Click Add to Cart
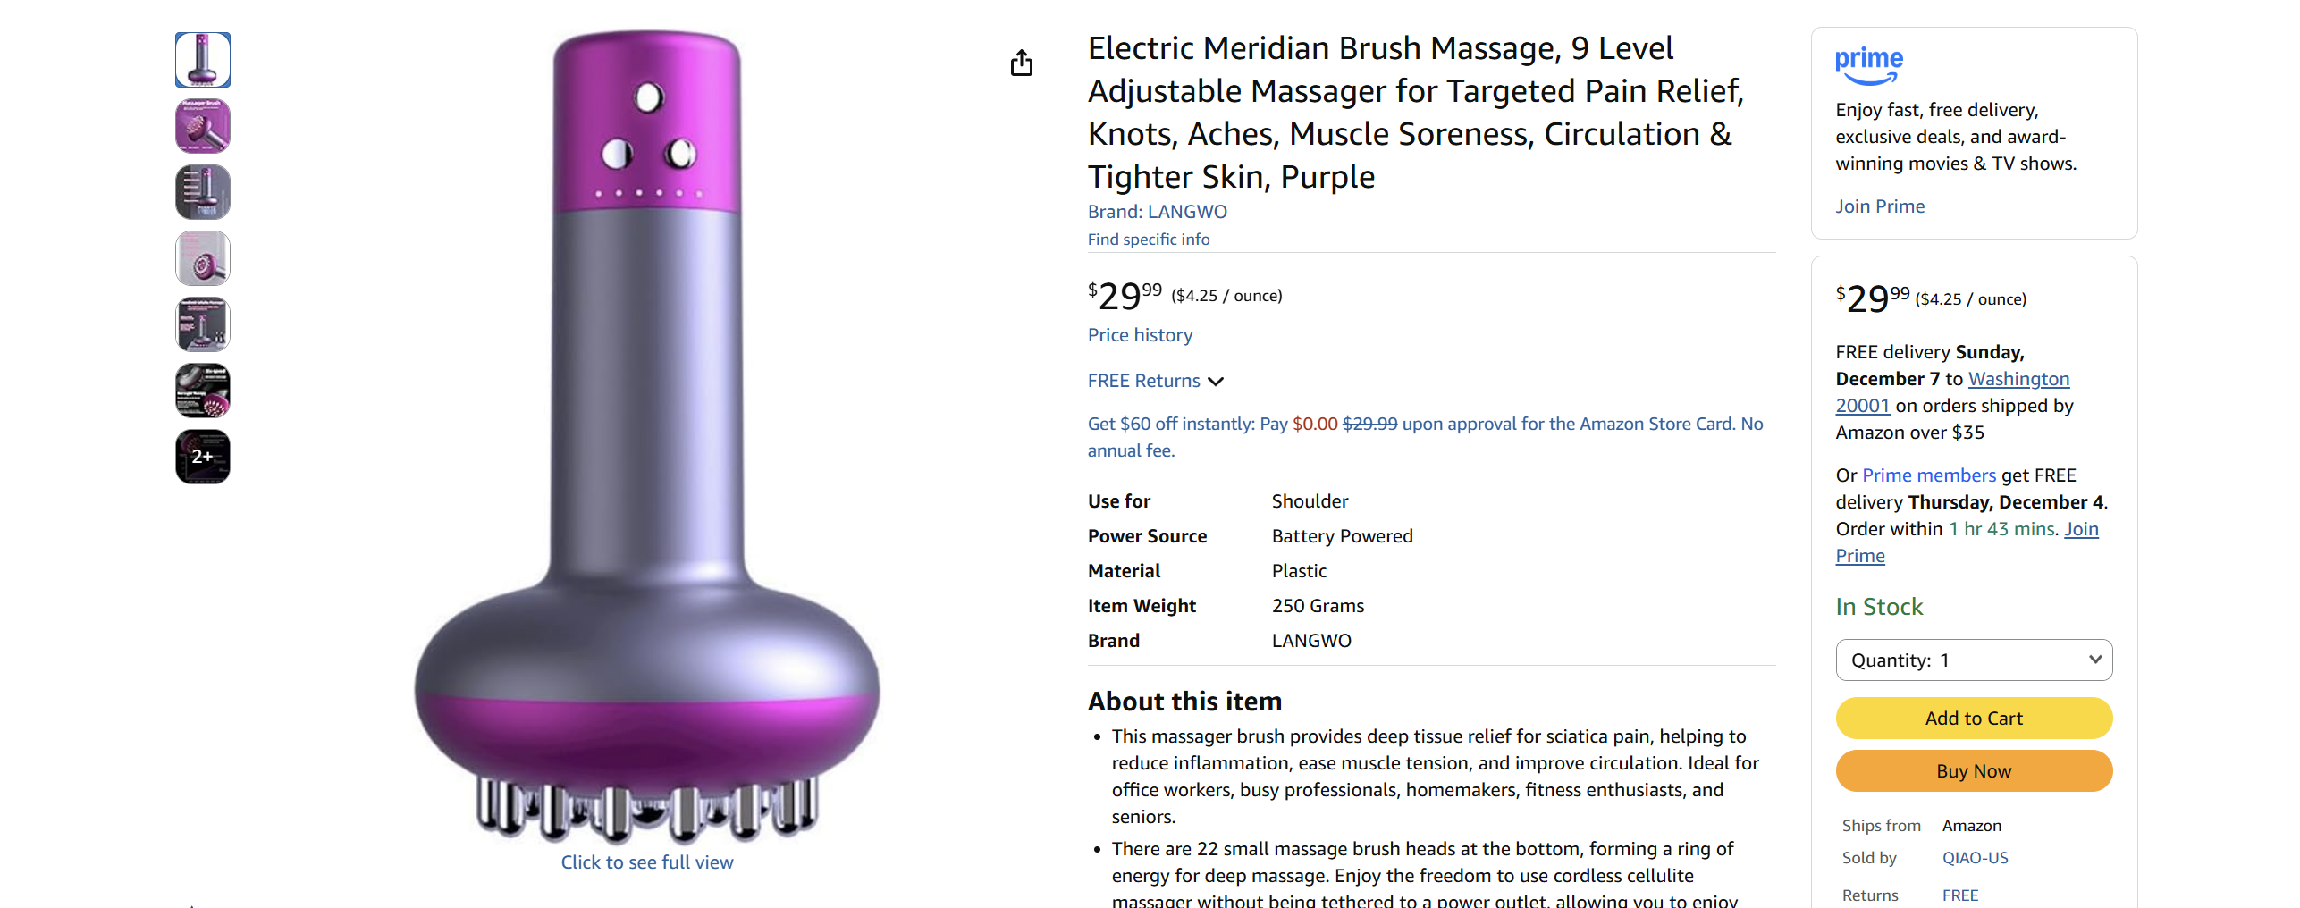 pyautogui.click(x=1973, y=718)
